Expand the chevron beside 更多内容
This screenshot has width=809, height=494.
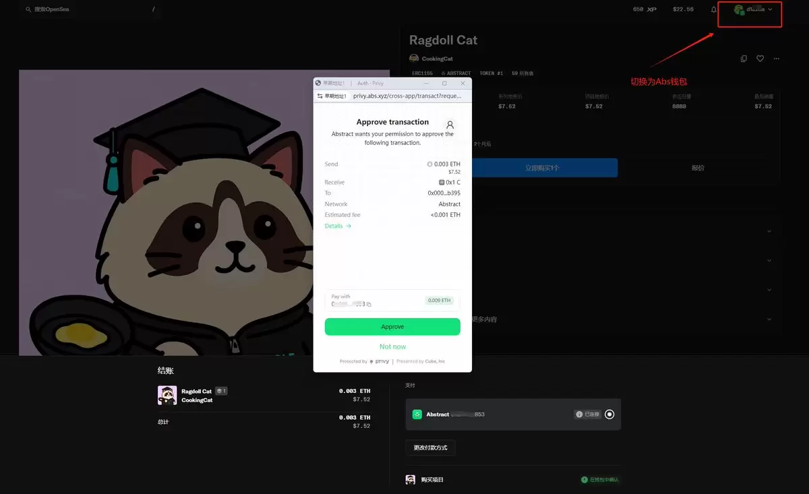(769, 319)
